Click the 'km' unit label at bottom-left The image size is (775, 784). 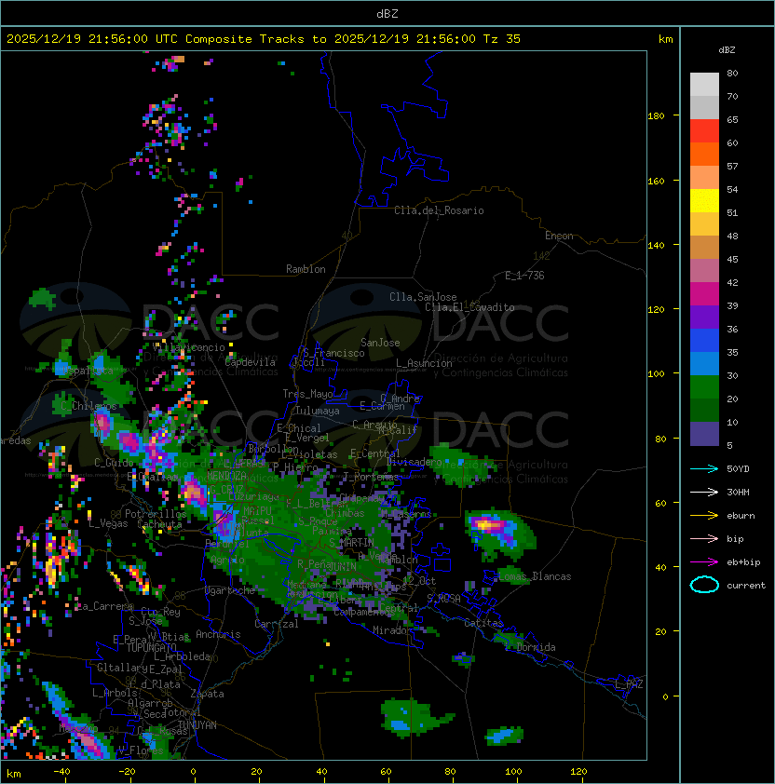click(14, 774)
